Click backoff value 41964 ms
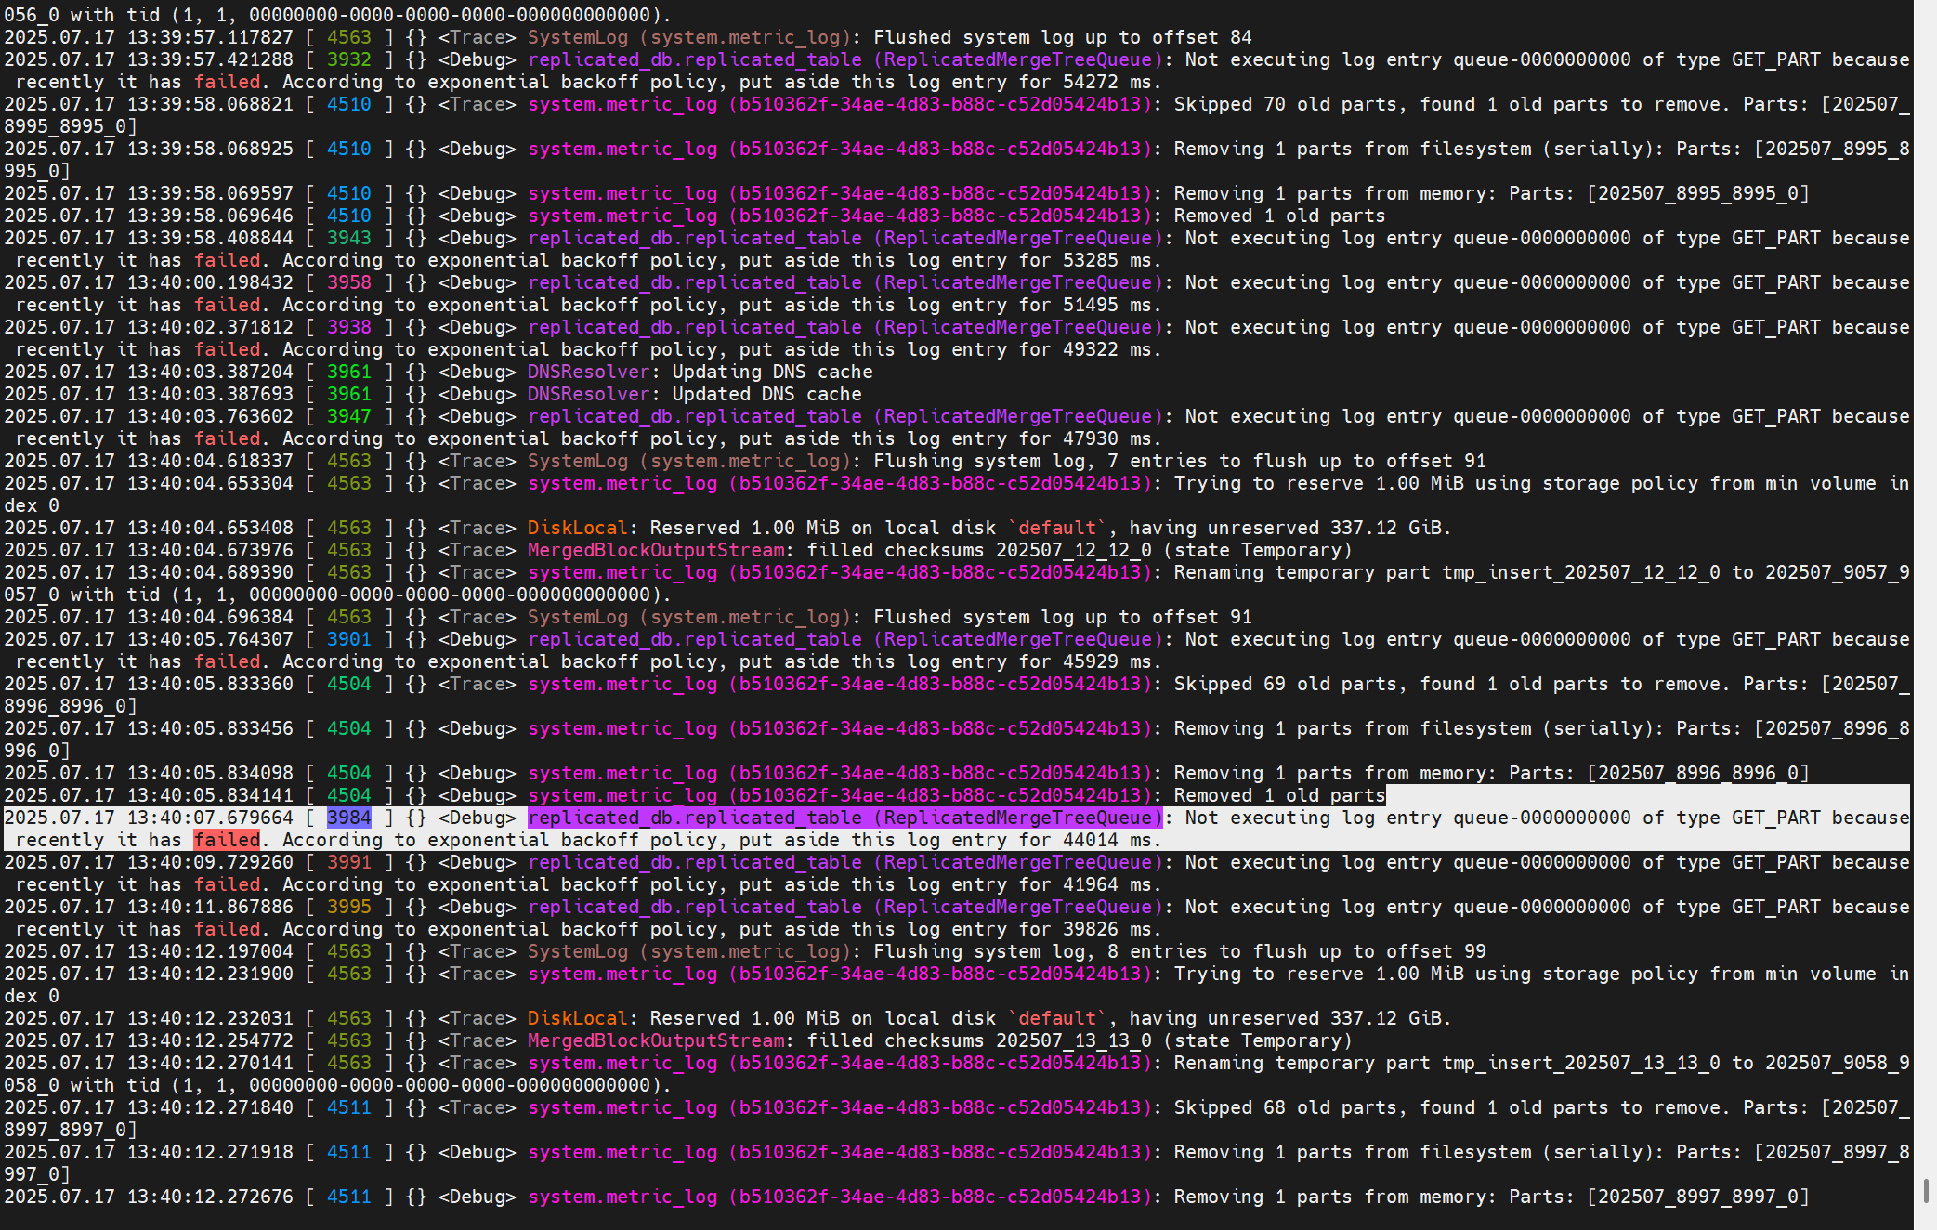1937x1230 pixels. pyautogui.click(x=1107, y=884)
